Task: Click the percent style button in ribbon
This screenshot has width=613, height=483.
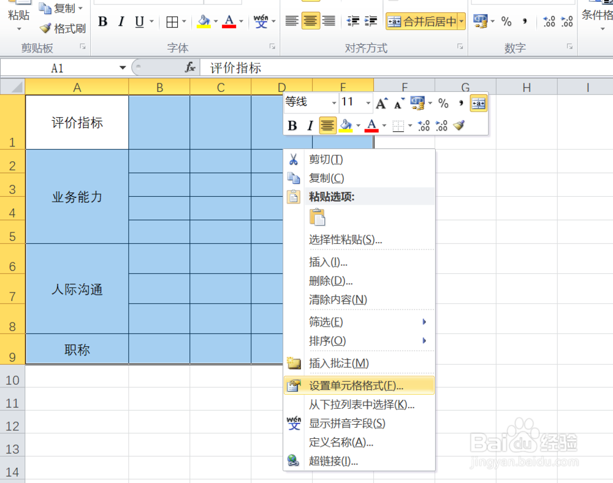Action: [x=506, y=21]
